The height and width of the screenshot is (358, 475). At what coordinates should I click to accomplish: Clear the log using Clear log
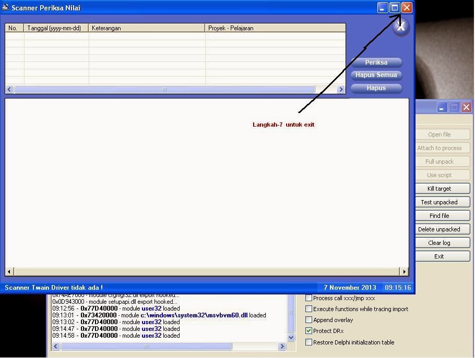[442, 242]
